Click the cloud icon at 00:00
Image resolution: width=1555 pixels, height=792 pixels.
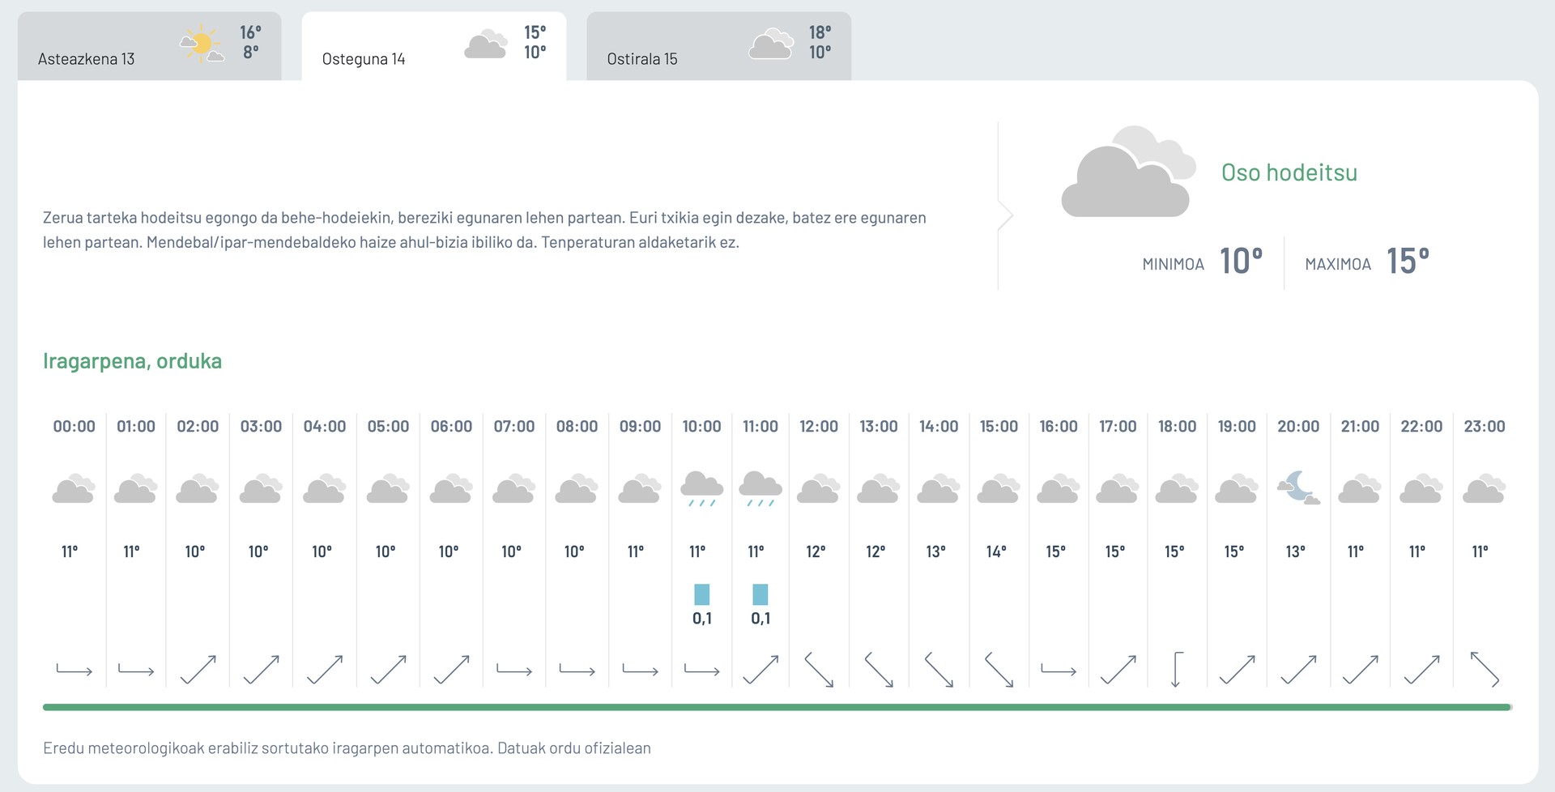click(x=74, y=489)
